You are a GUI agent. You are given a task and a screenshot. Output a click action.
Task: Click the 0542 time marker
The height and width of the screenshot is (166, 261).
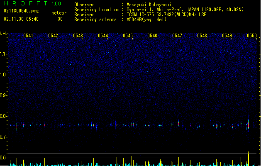point(53,35)
